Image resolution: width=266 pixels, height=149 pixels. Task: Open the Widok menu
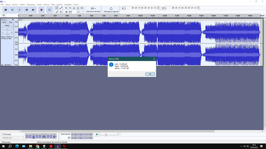click(22, 5)
